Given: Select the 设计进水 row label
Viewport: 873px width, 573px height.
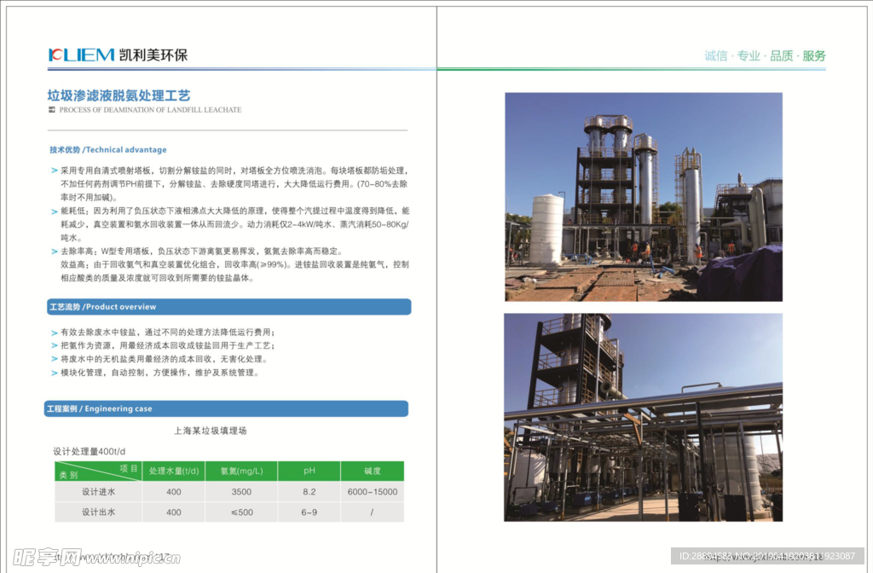Looking at the screenshot, I should (x=98, y=492).
